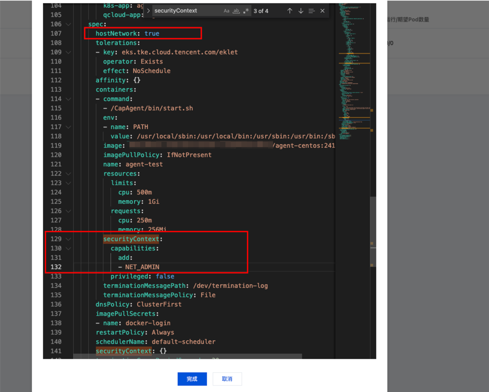Image resolution: width=489 pixels, height=392 pixels.
Task: Click the 取消 (Cancel) button
Action: [x=227, y=379]
